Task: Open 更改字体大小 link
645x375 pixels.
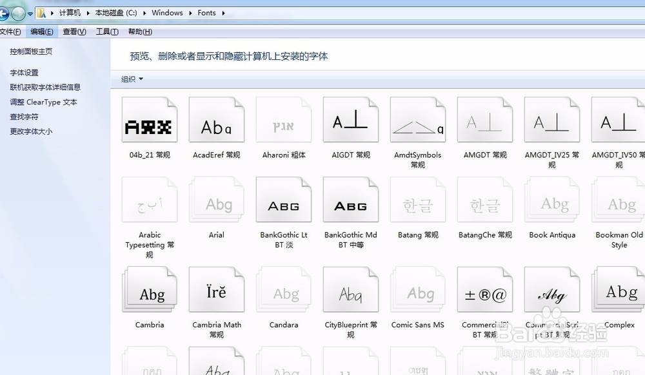Action: [31, 132]
